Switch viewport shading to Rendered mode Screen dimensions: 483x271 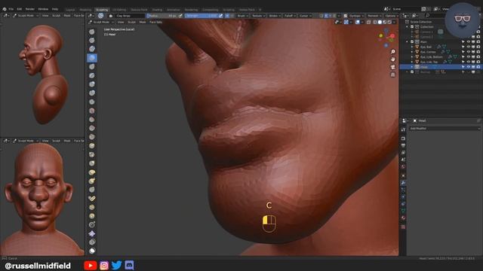(x=389, y=22)
